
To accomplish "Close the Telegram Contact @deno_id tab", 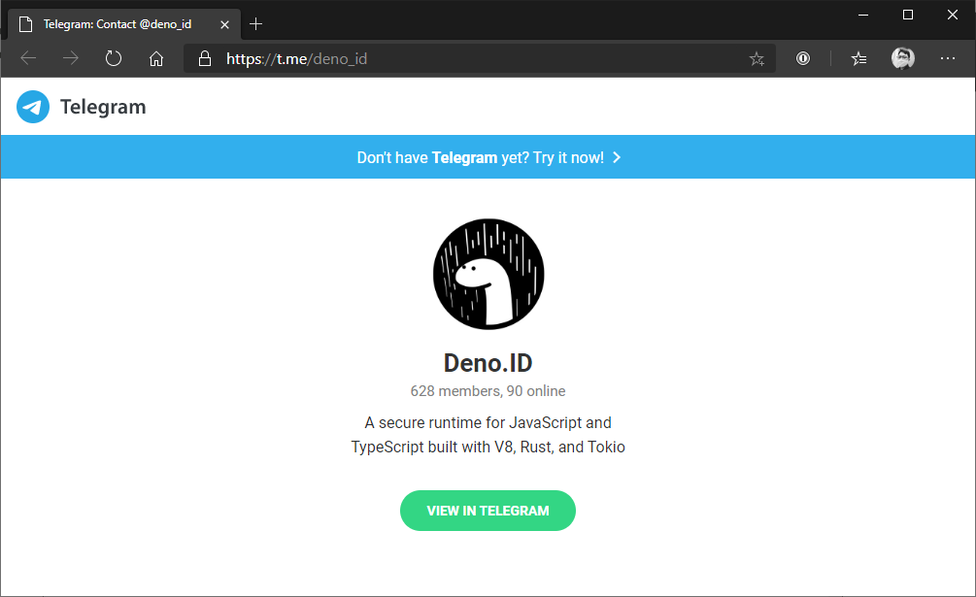I will [224, 24].
